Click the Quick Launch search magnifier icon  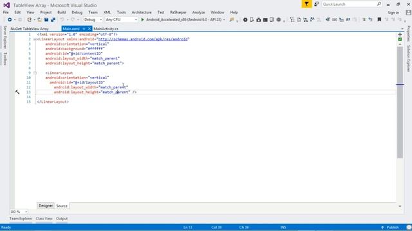point(379,4)
